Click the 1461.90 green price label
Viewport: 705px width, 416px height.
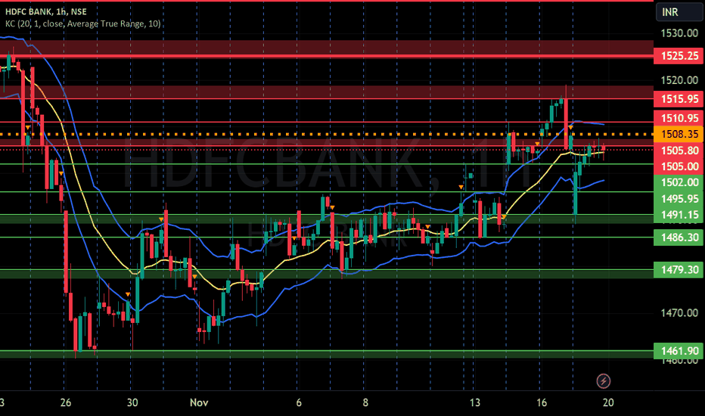pos(679,351)
